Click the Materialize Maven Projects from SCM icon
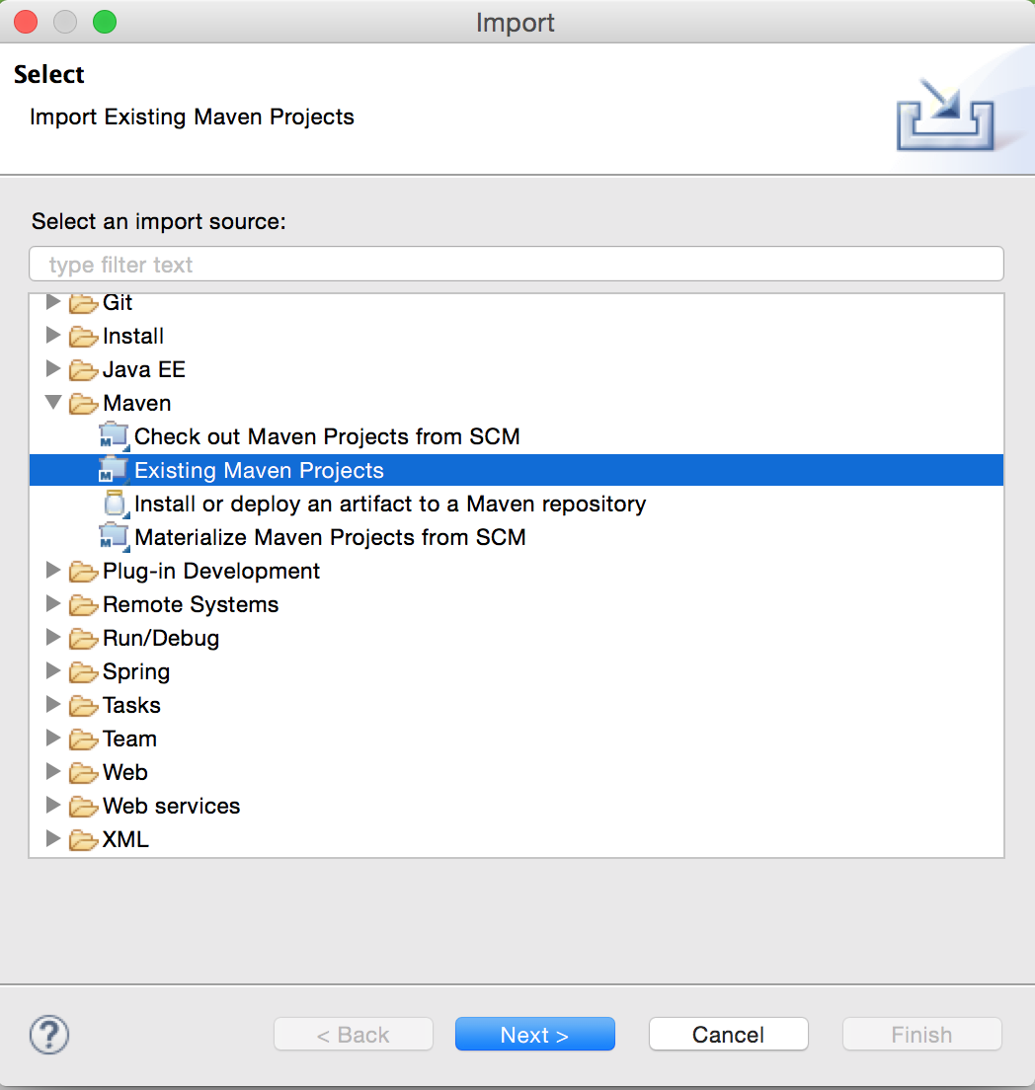The image size is (1035, 1090). tap(114, 537)
